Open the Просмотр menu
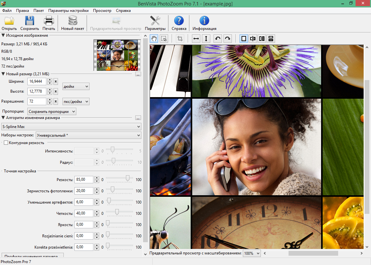Image resolution: width=371 pixels, height=265 pixels. [102, 11]
